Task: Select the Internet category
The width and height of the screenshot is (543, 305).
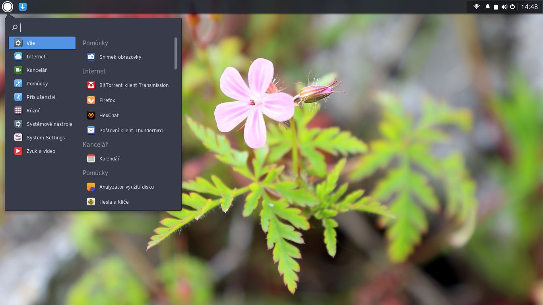Action: 42,56
